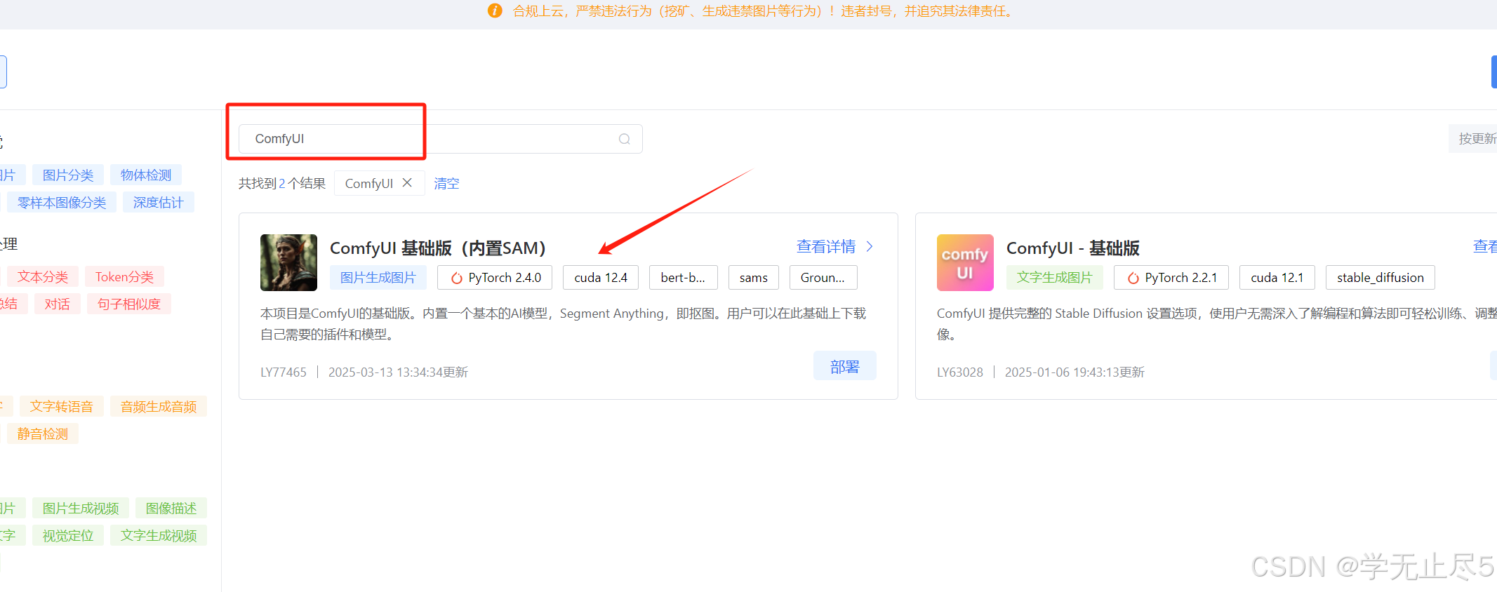Choose the 对话 category tag
Viewport: 1497px width, 592px height.
pyautogui.click(x=58, y=304)
